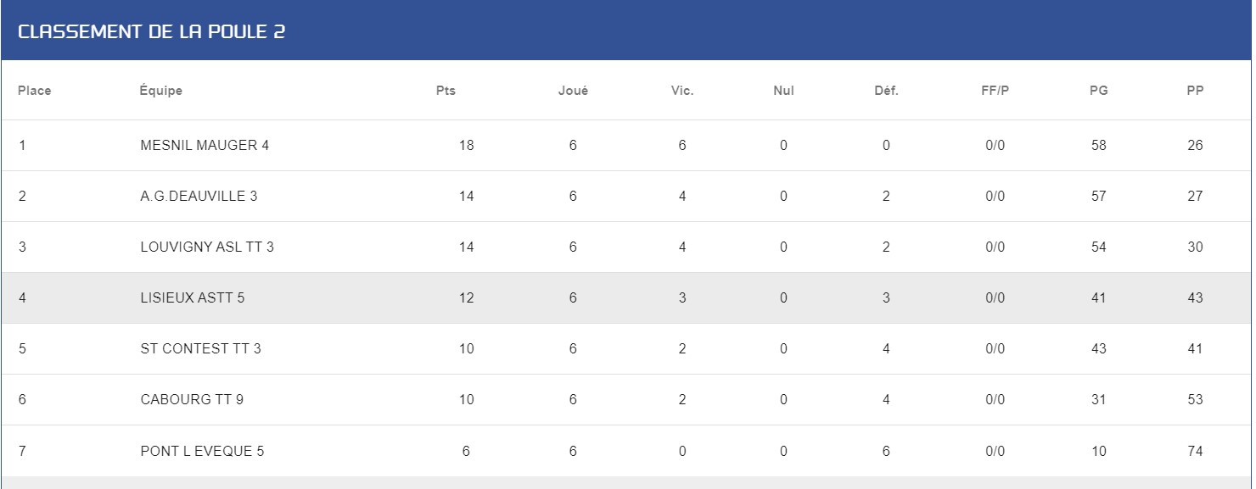Image resolution: width=1256 pixels, height=489 pixels.
Task: Click the 74 PP value for Pont L Eveque
Action: 1195,451
